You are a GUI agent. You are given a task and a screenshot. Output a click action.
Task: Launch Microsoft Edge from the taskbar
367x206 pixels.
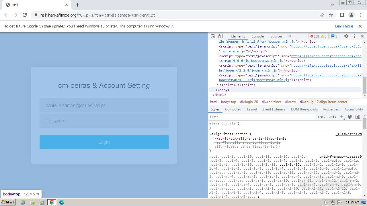click(x=61, y=202)
